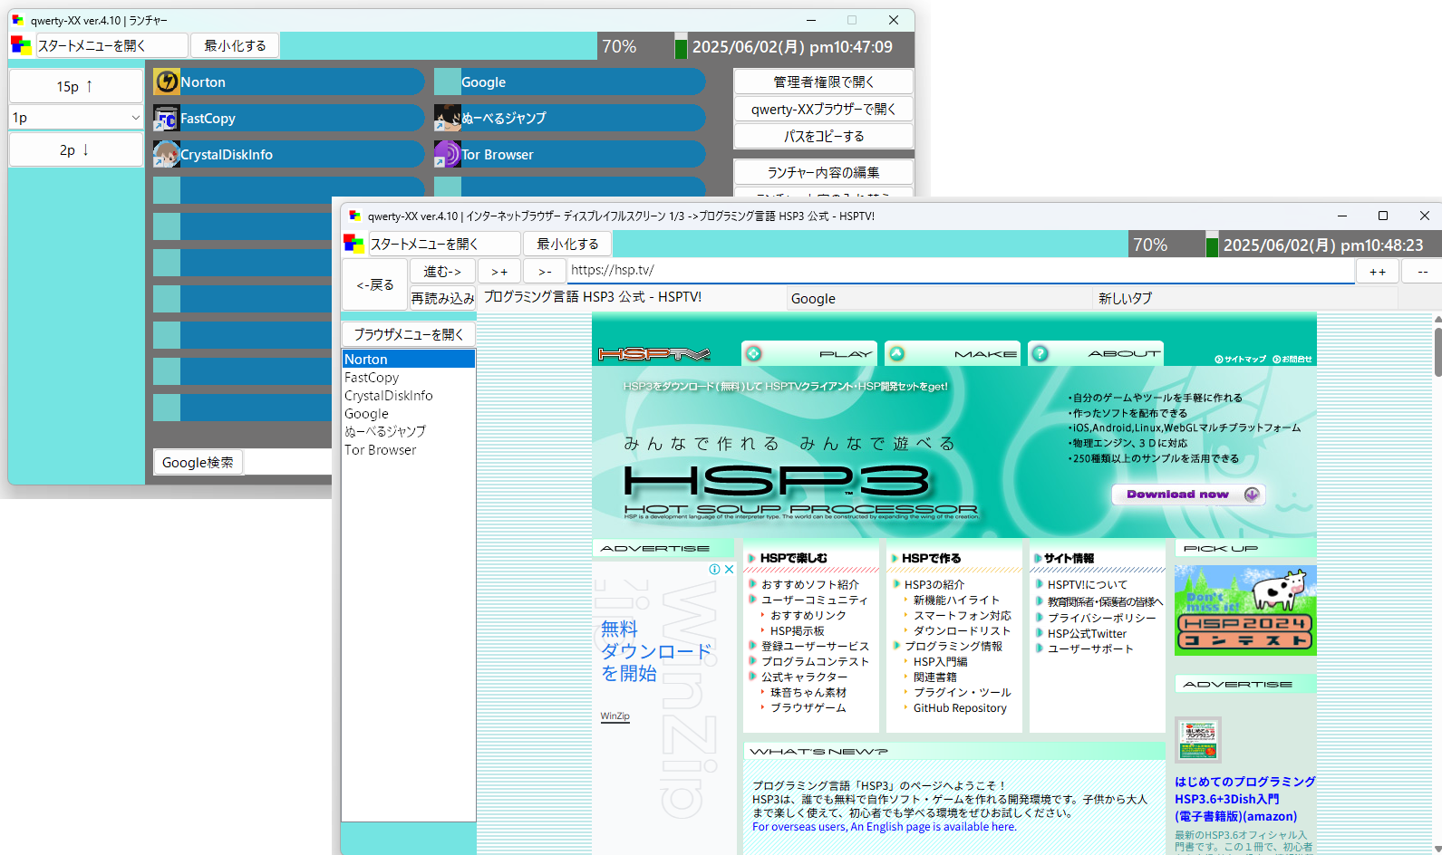Go forward with the 進む-> button
1442x855 pixels.
pyautogui.click(x=442, y=271)
